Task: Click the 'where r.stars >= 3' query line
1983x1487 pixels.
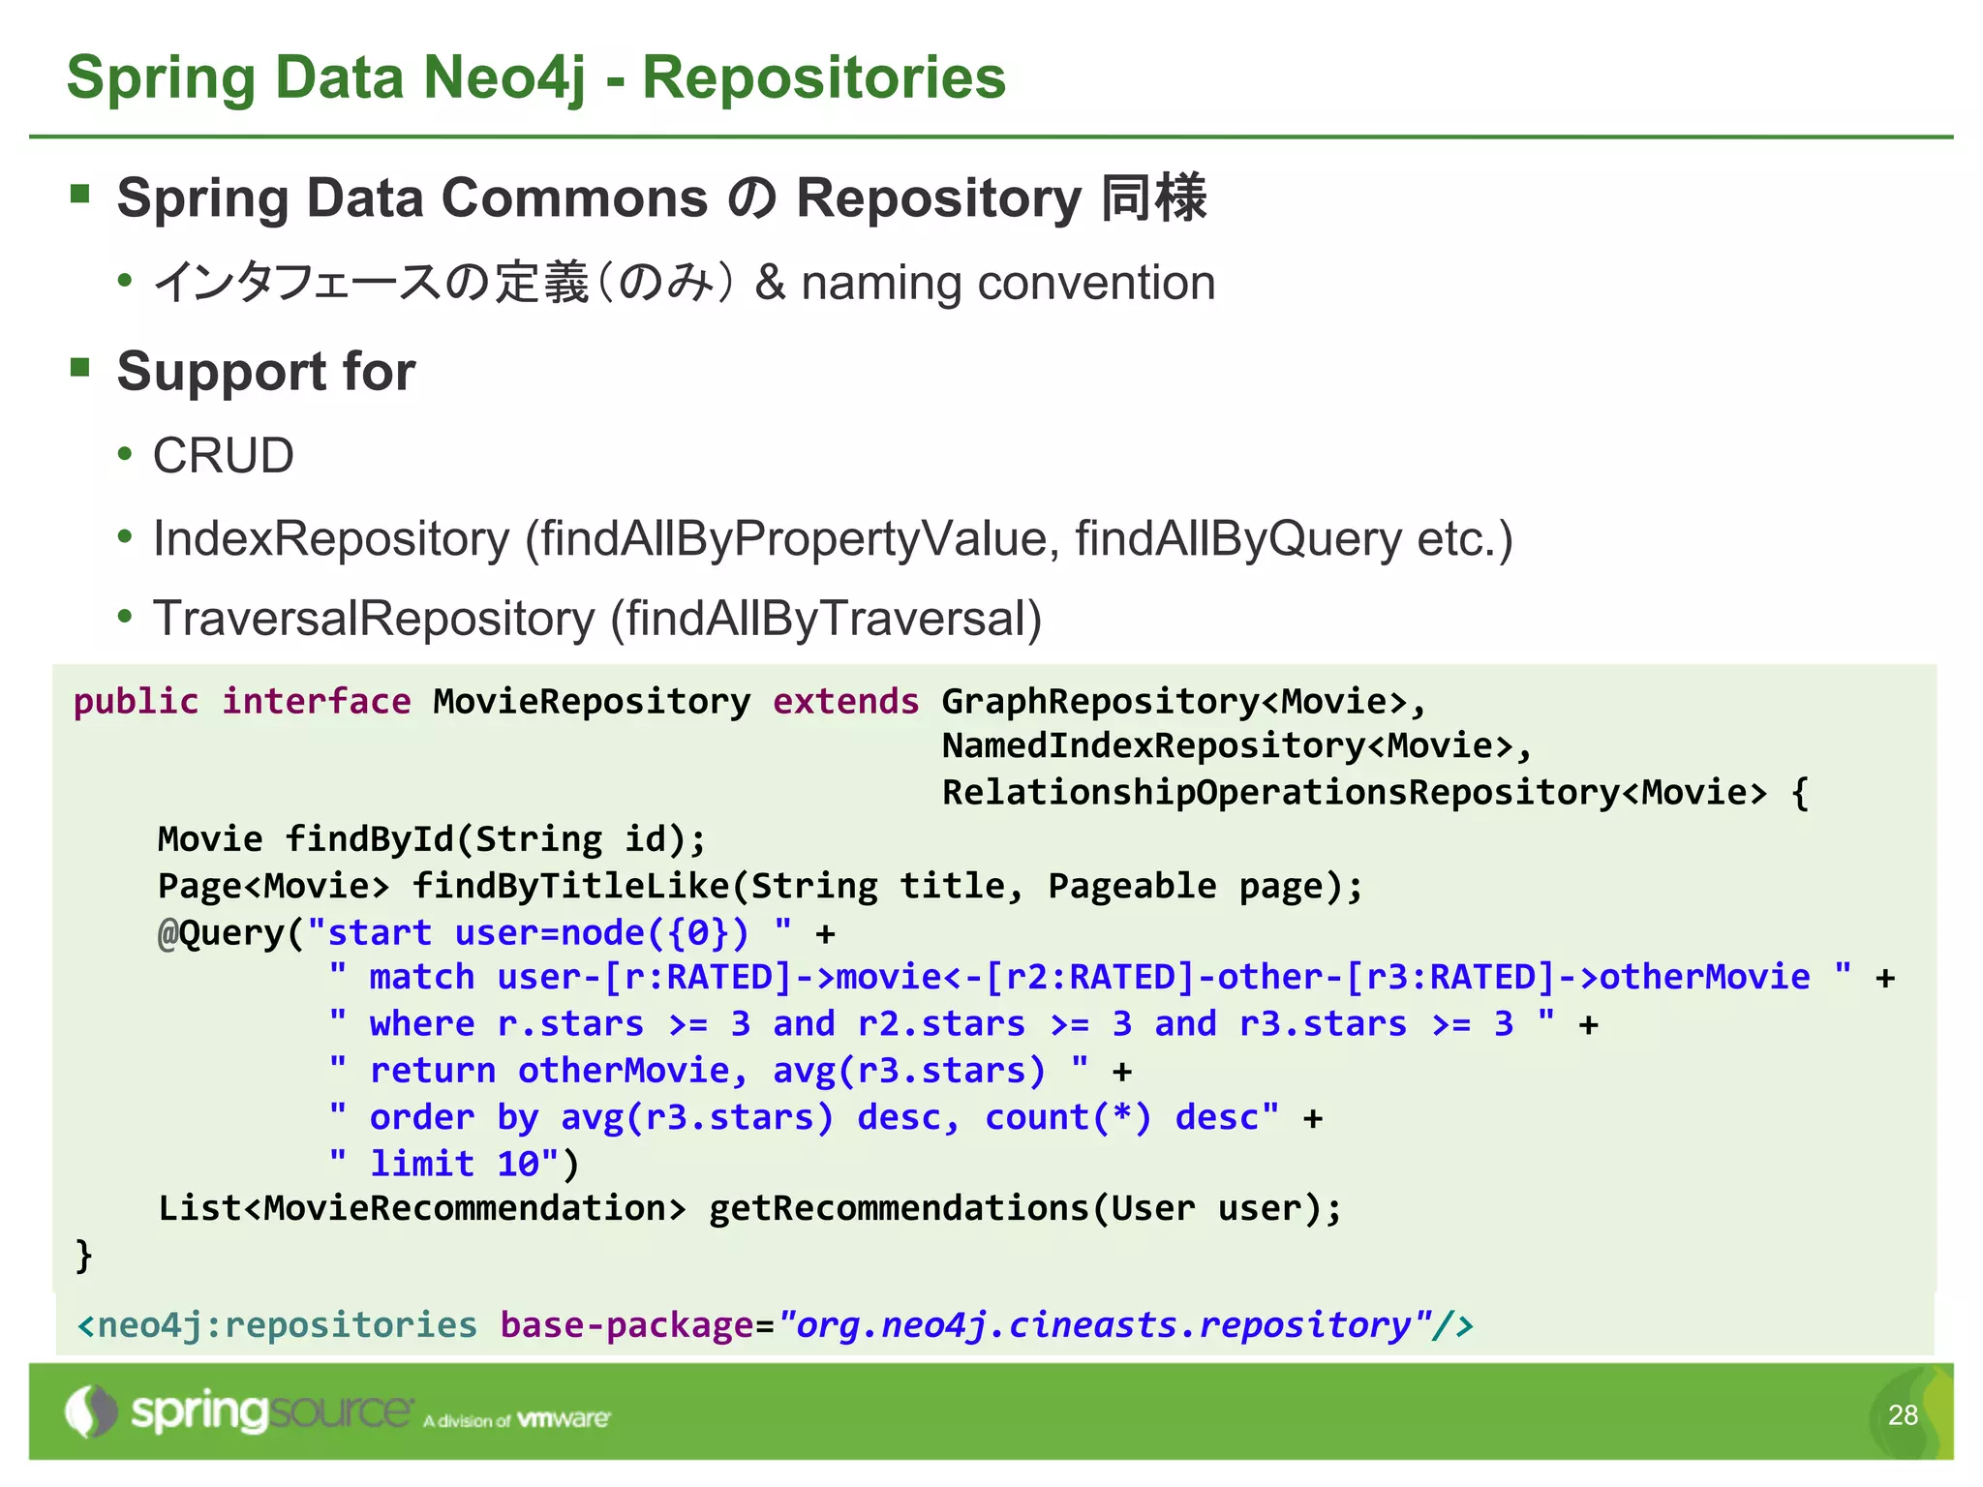Action: [x=963, y=1023]
